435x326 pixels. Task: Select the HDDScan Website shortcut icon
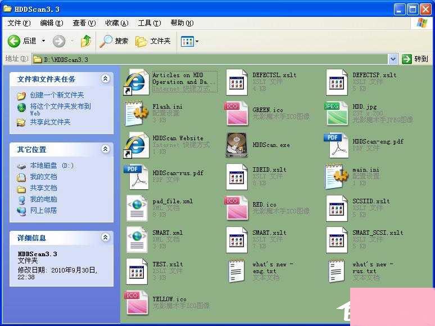point(136,145)
